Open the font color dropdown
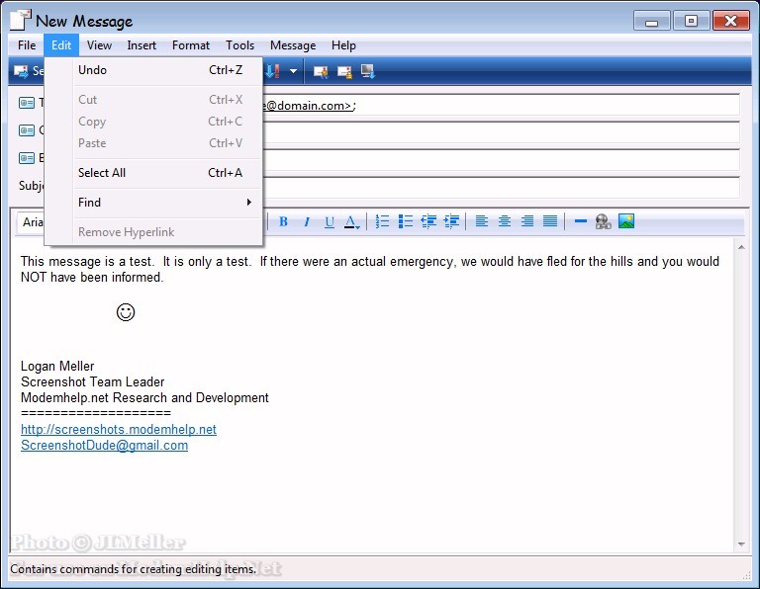The image size is (760, 589). pos(353,221)
